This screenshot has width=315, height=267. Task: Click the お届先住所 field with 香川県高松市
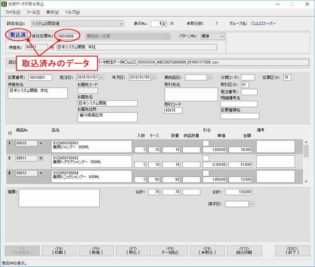tap(107, 117)
